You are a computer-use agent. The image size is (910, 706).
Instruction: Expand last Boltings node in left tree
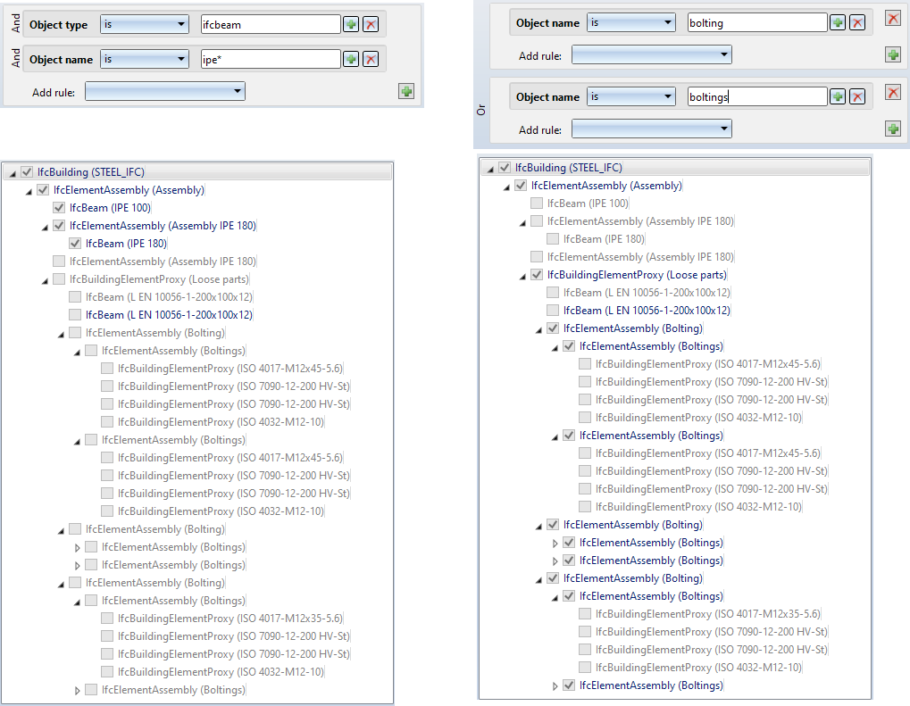77,690
